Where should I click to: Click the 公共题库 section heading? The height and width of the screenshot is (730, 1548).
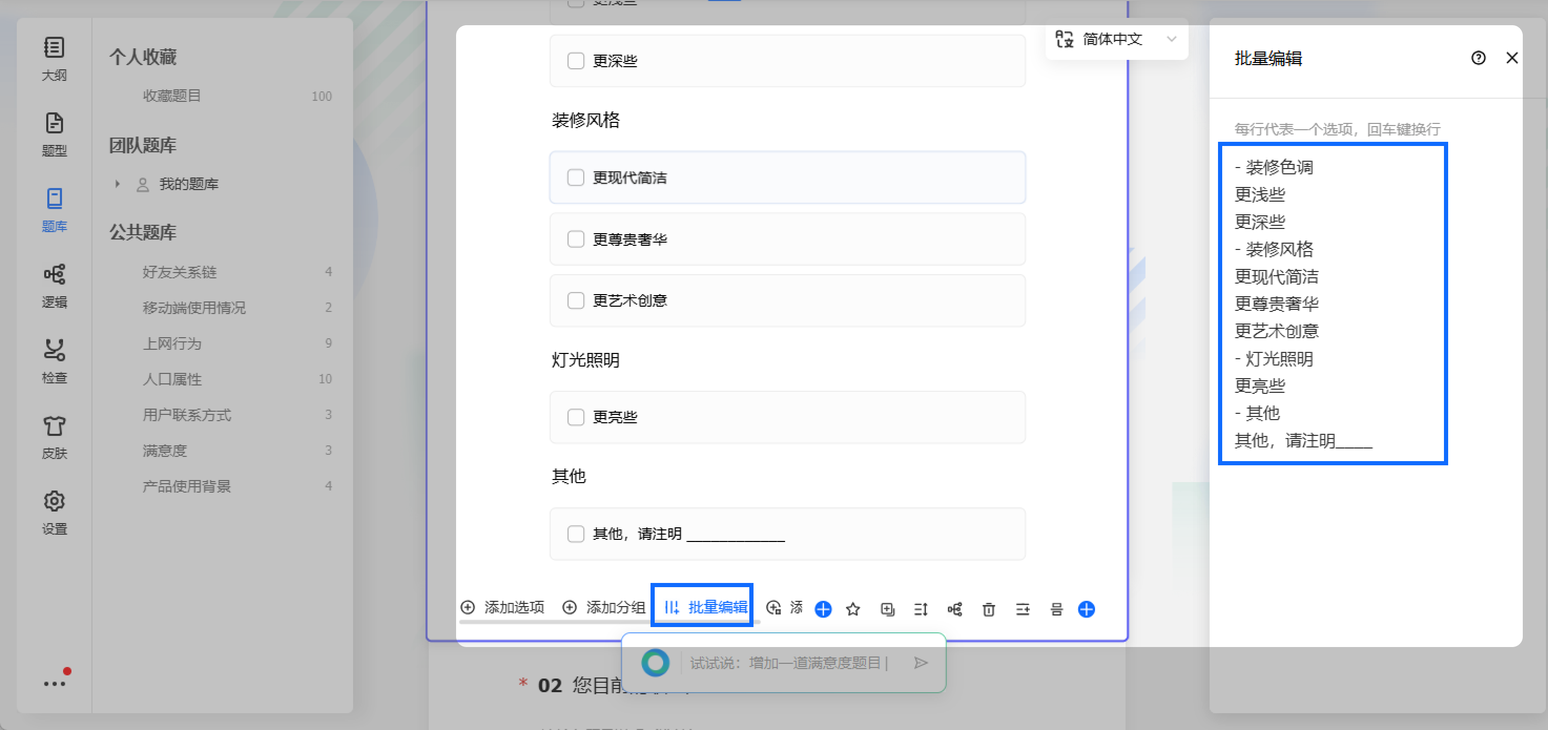click(143, 233)
